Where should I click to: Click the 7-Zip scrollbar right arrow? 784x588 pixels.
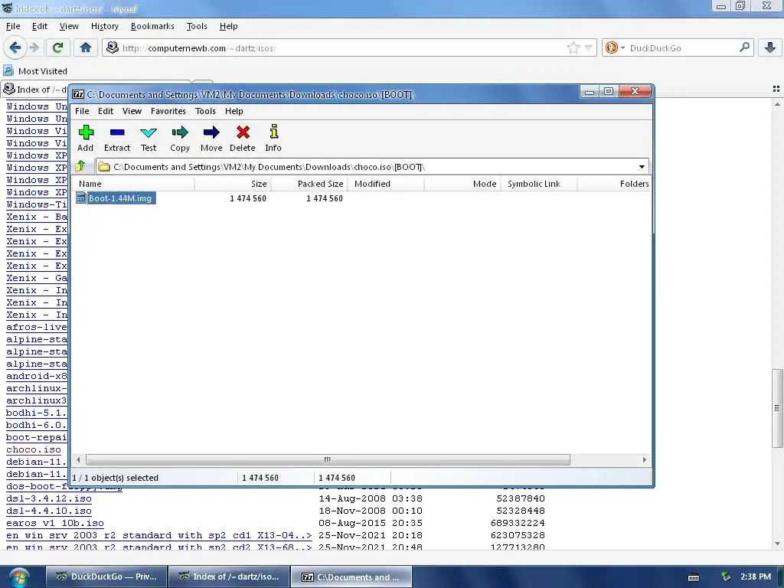(x=644, y=459)
